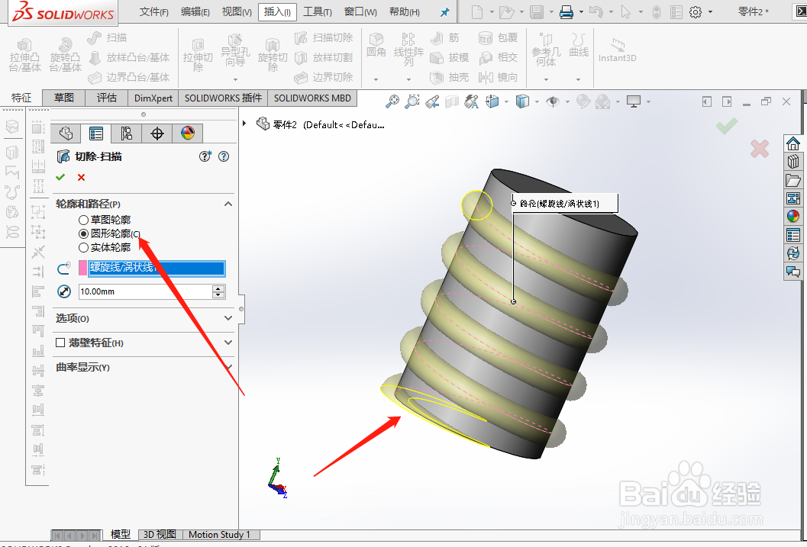Open the 文件 (File) menu
This screenshot has height=547, width=807.
(154, 11)
